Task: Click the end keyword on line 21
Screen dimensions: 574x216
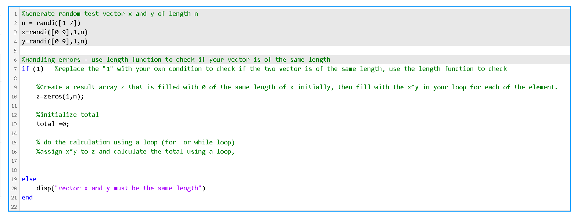Action: click(x=27, y=197)
